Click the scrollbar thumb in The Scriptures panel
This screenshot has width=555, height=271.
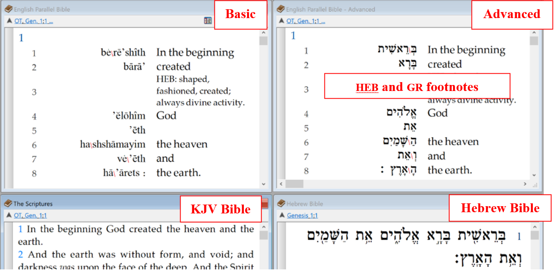(263, 235)
